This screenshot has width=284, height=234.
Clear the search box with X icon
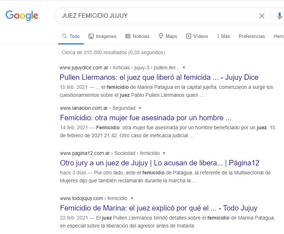click(262, 16)
